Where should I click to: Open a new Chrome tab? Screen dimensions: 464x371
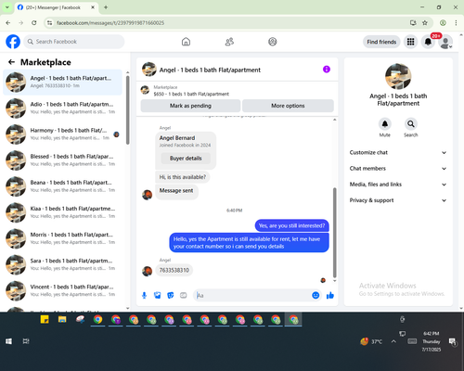[x=106, y=7]
